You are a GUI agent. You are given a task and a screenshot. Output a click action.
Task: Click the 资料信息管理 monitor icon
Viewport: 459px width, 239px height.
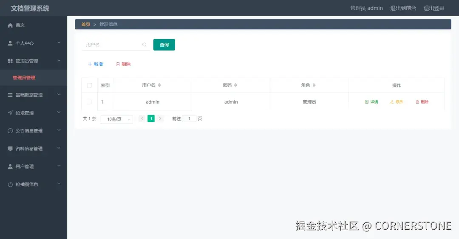click(10, 149)
